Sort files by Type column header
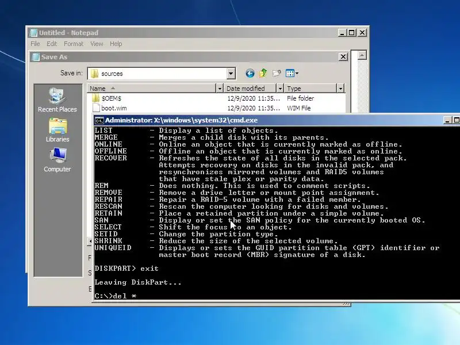The width and height of the screenshot is (460, 345). click(310, 89)
